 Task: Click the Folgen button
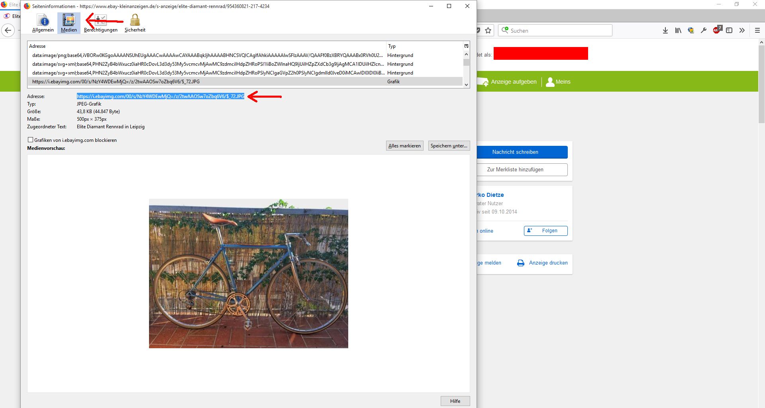click(x=545, y=231)
